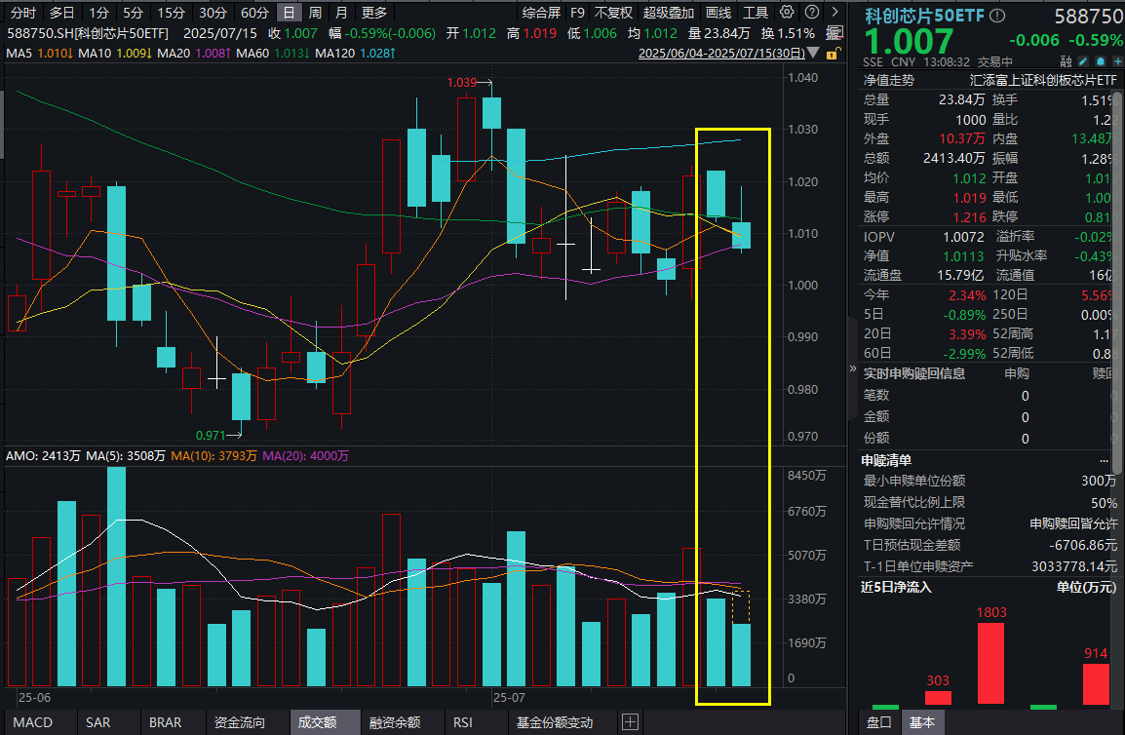Click the plus icon to add a new indicator
Screen dimensions: 1125x735
click(x=631, y=722)
